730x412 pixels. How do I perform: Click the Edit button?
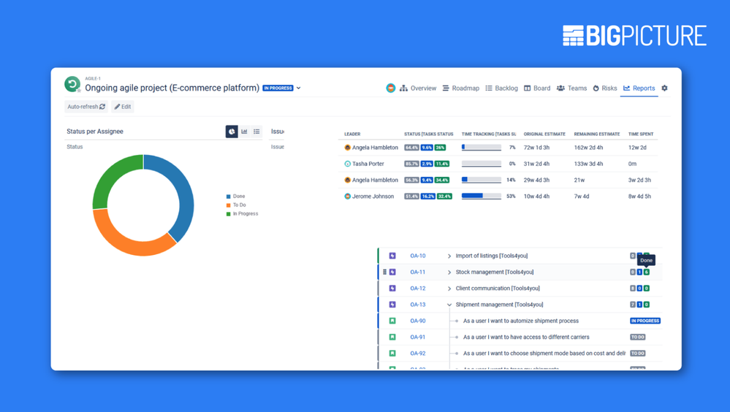tap(123, 107)
